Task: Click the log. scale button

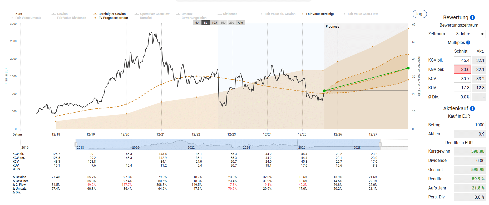Action: click(x=419, y=14)
